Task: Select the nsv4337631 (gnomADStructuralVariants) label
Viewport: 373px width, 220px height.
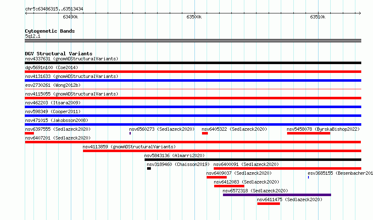Action: (x=72, y=59)
